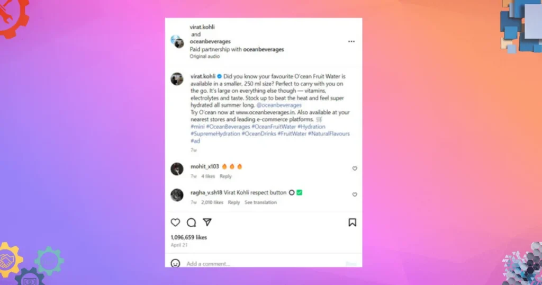Open comments via the speech bubble icon

coord(191,222)
